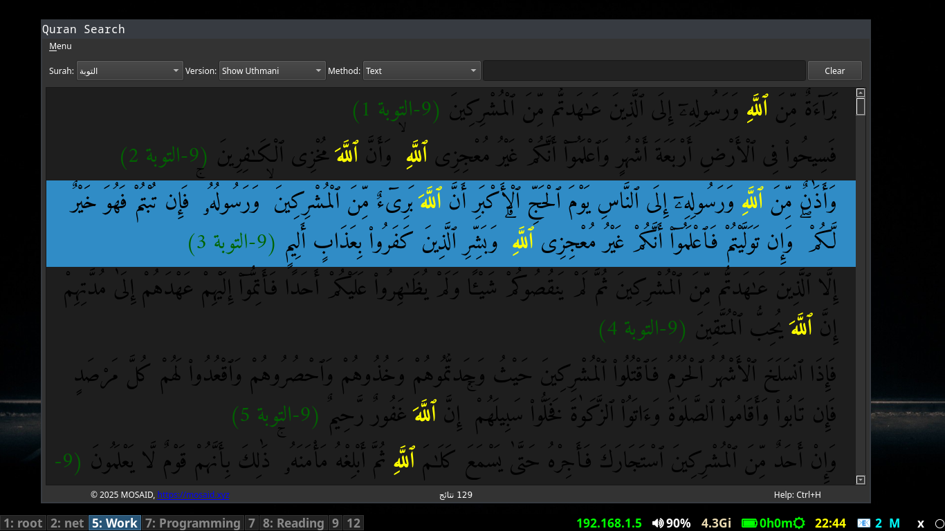The height and width of the screenshot is (531, 945).
Task: Click the 4.3Gi network usage indicator
Action: (x=715, y=523)
